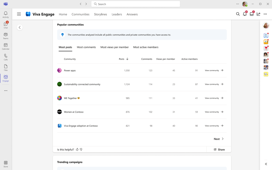
Task: Go to the Next page of communities
Action: click(x=219, y=139)
